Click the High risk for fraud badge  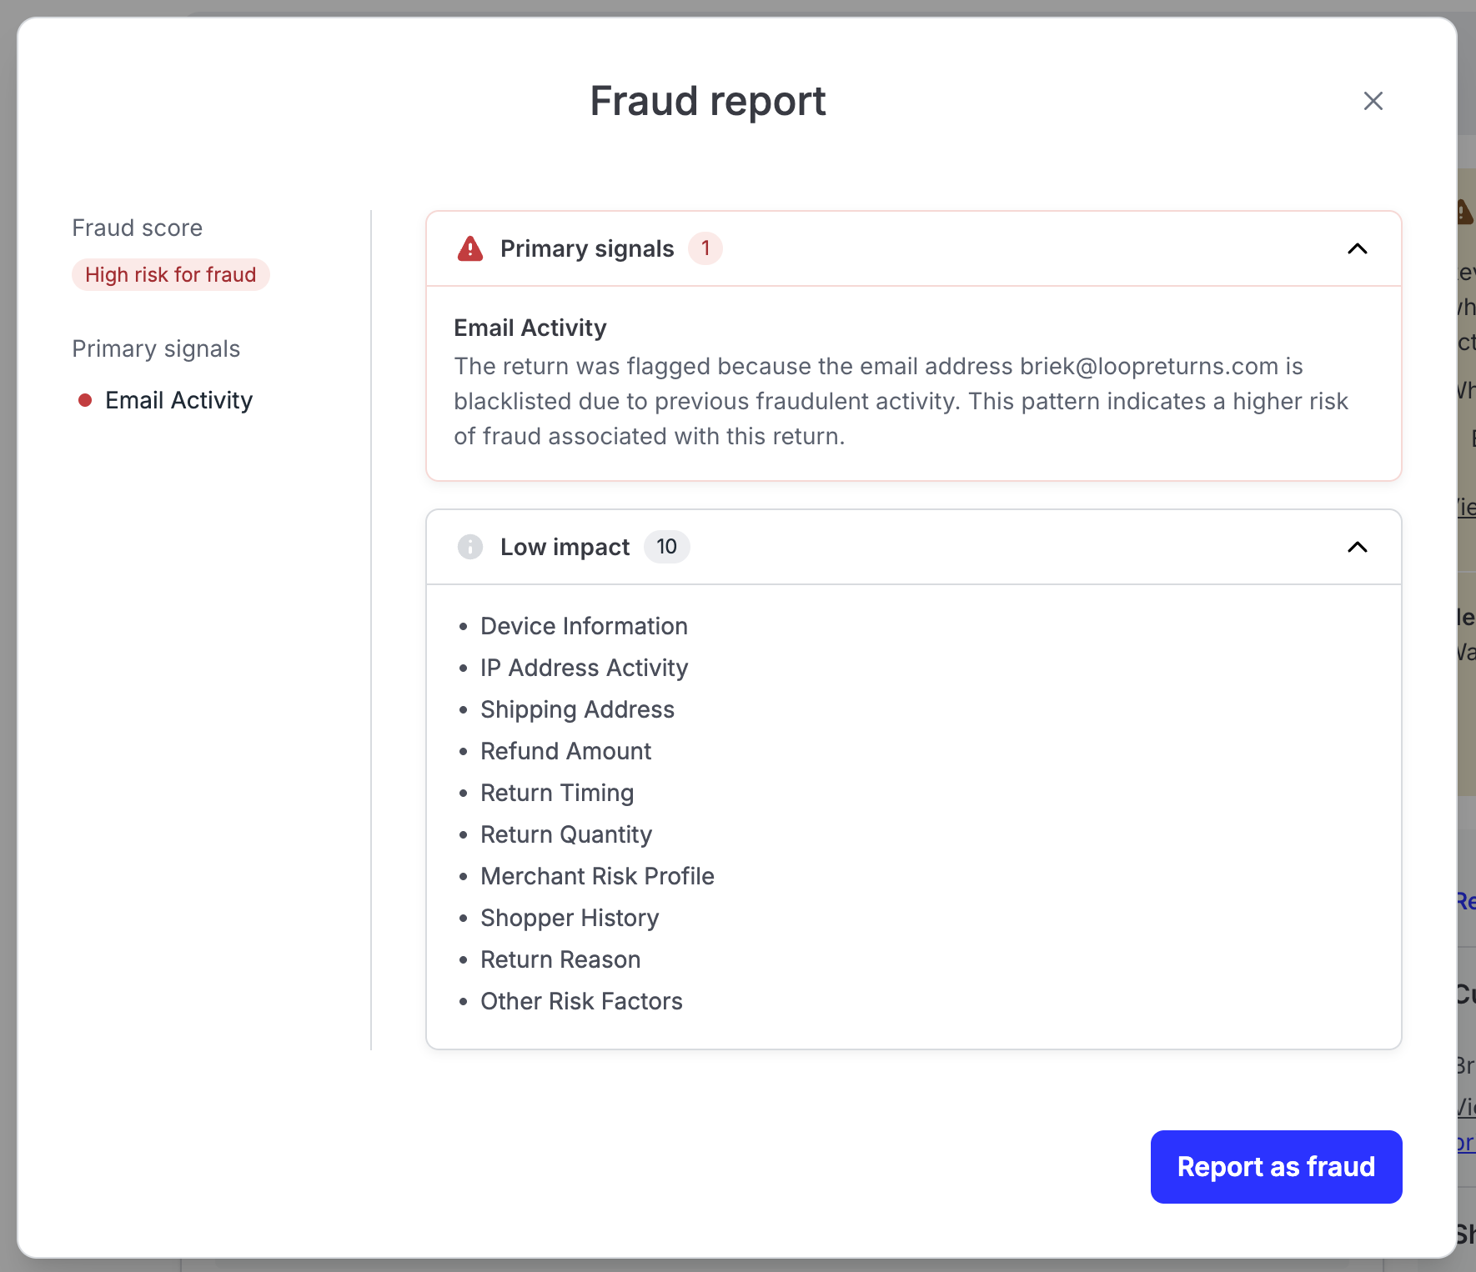coord(170,275)
